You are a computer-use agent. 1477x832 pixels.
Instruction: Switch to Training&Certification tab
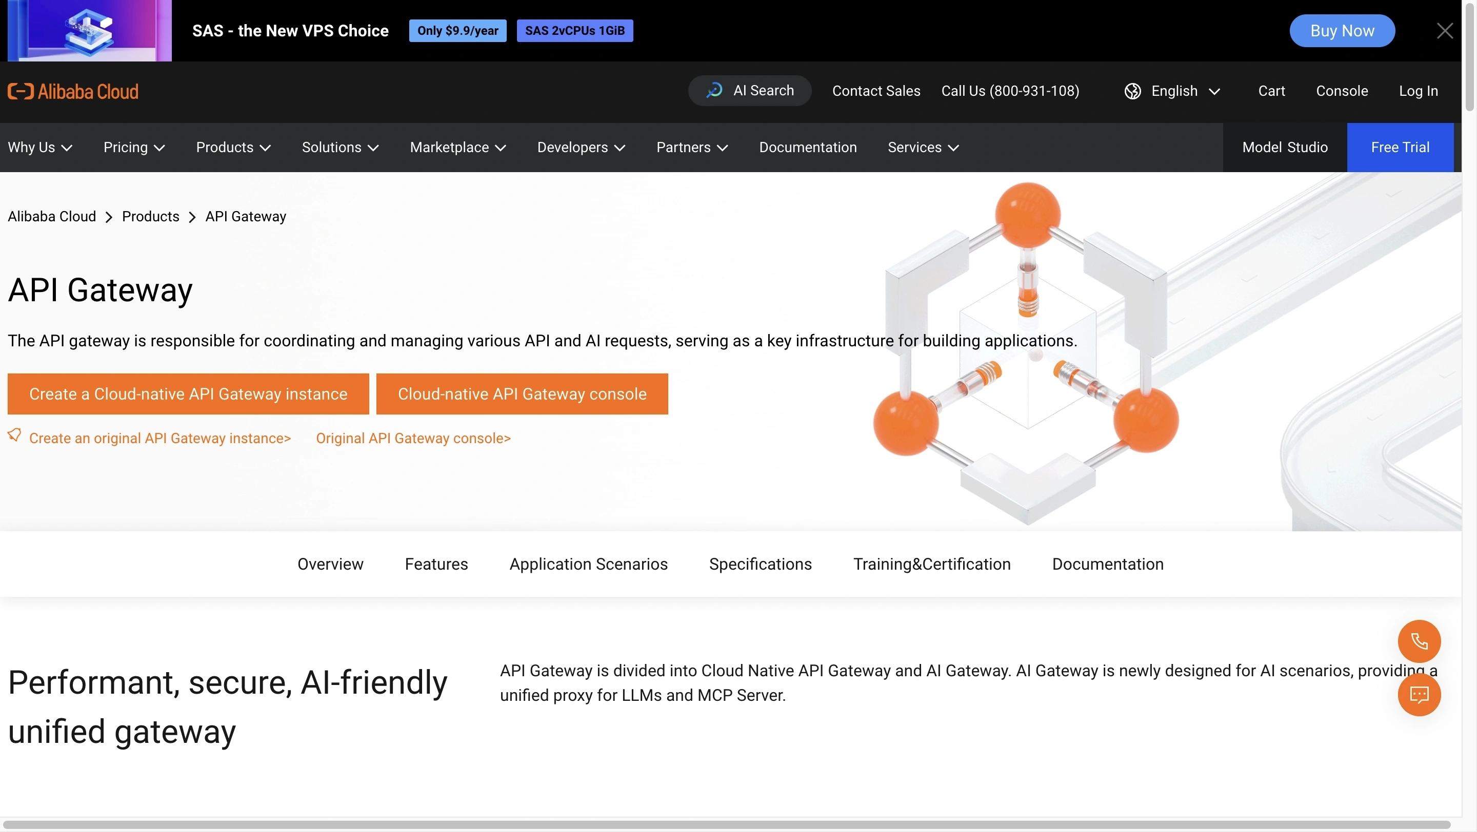point(932,564)
